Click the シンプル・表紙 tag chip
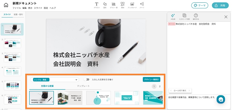The height and width of the screenshot is (110, 232). [x=41, y=80]
